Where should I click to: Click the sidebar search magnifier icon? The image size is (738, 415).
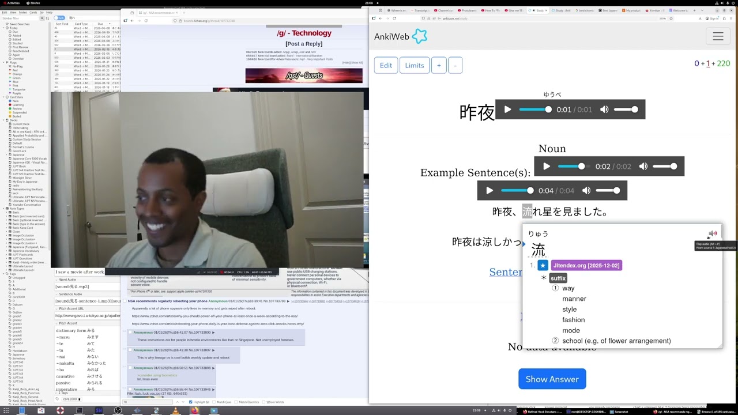pos(42,18)
